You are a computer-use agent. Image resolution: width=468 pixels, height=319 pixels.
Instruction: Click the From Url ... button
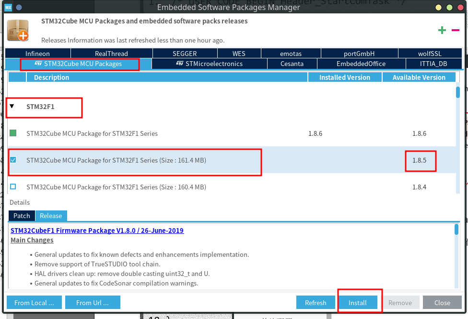pos(93,303)
